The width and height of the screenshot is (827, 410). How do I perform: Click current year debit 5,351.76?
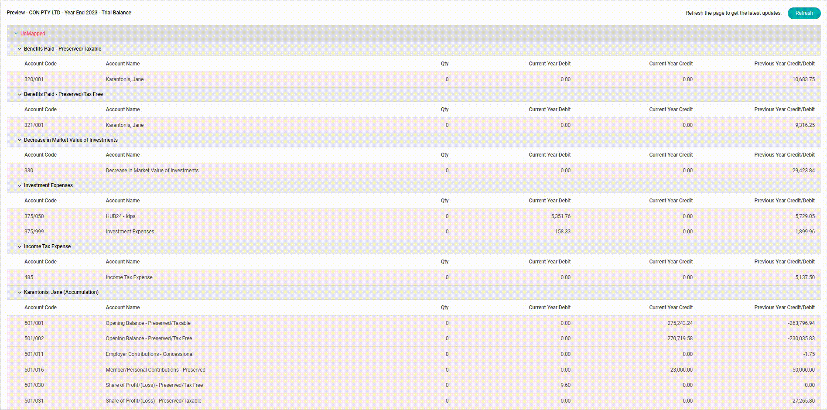pyautogui.click(x=560, y=216)
